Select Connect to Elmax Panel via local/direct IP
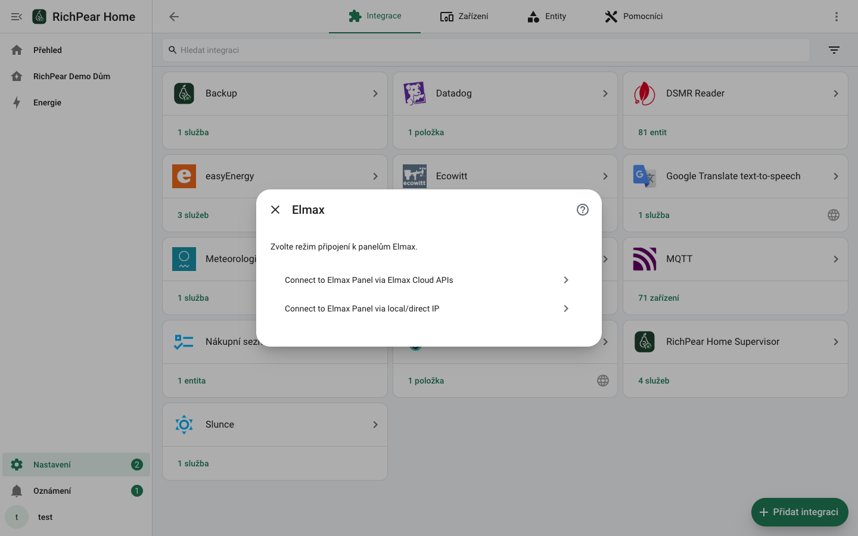Screen dimensions: 858x536 [429, 308]
